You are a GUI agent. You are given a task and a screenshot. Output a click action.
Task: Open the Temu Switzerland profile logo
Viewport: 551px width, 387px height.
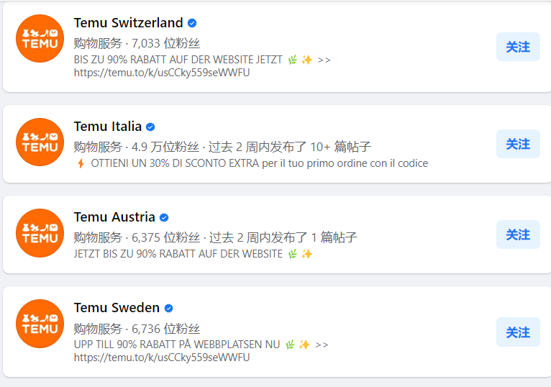click(x=40, y=38)
